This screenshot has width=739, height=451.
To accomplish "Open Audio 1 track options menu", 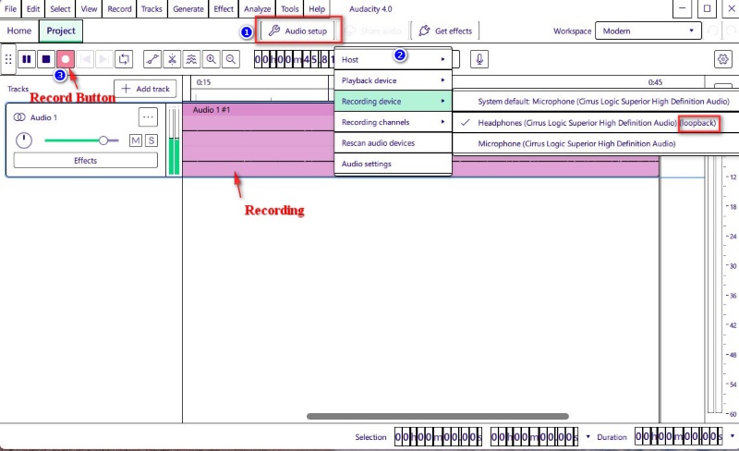I will tap(148, 117).
